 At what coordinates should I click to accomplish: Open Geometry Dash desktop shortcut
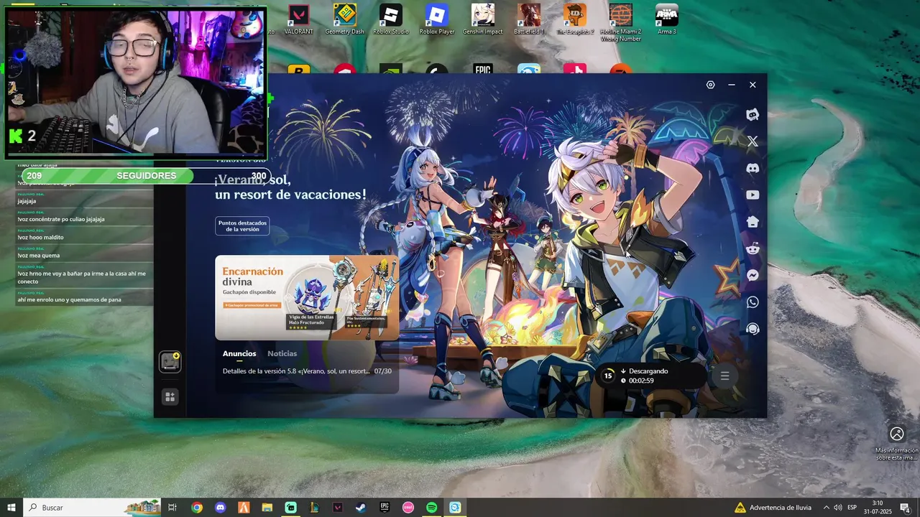point(345,19)
